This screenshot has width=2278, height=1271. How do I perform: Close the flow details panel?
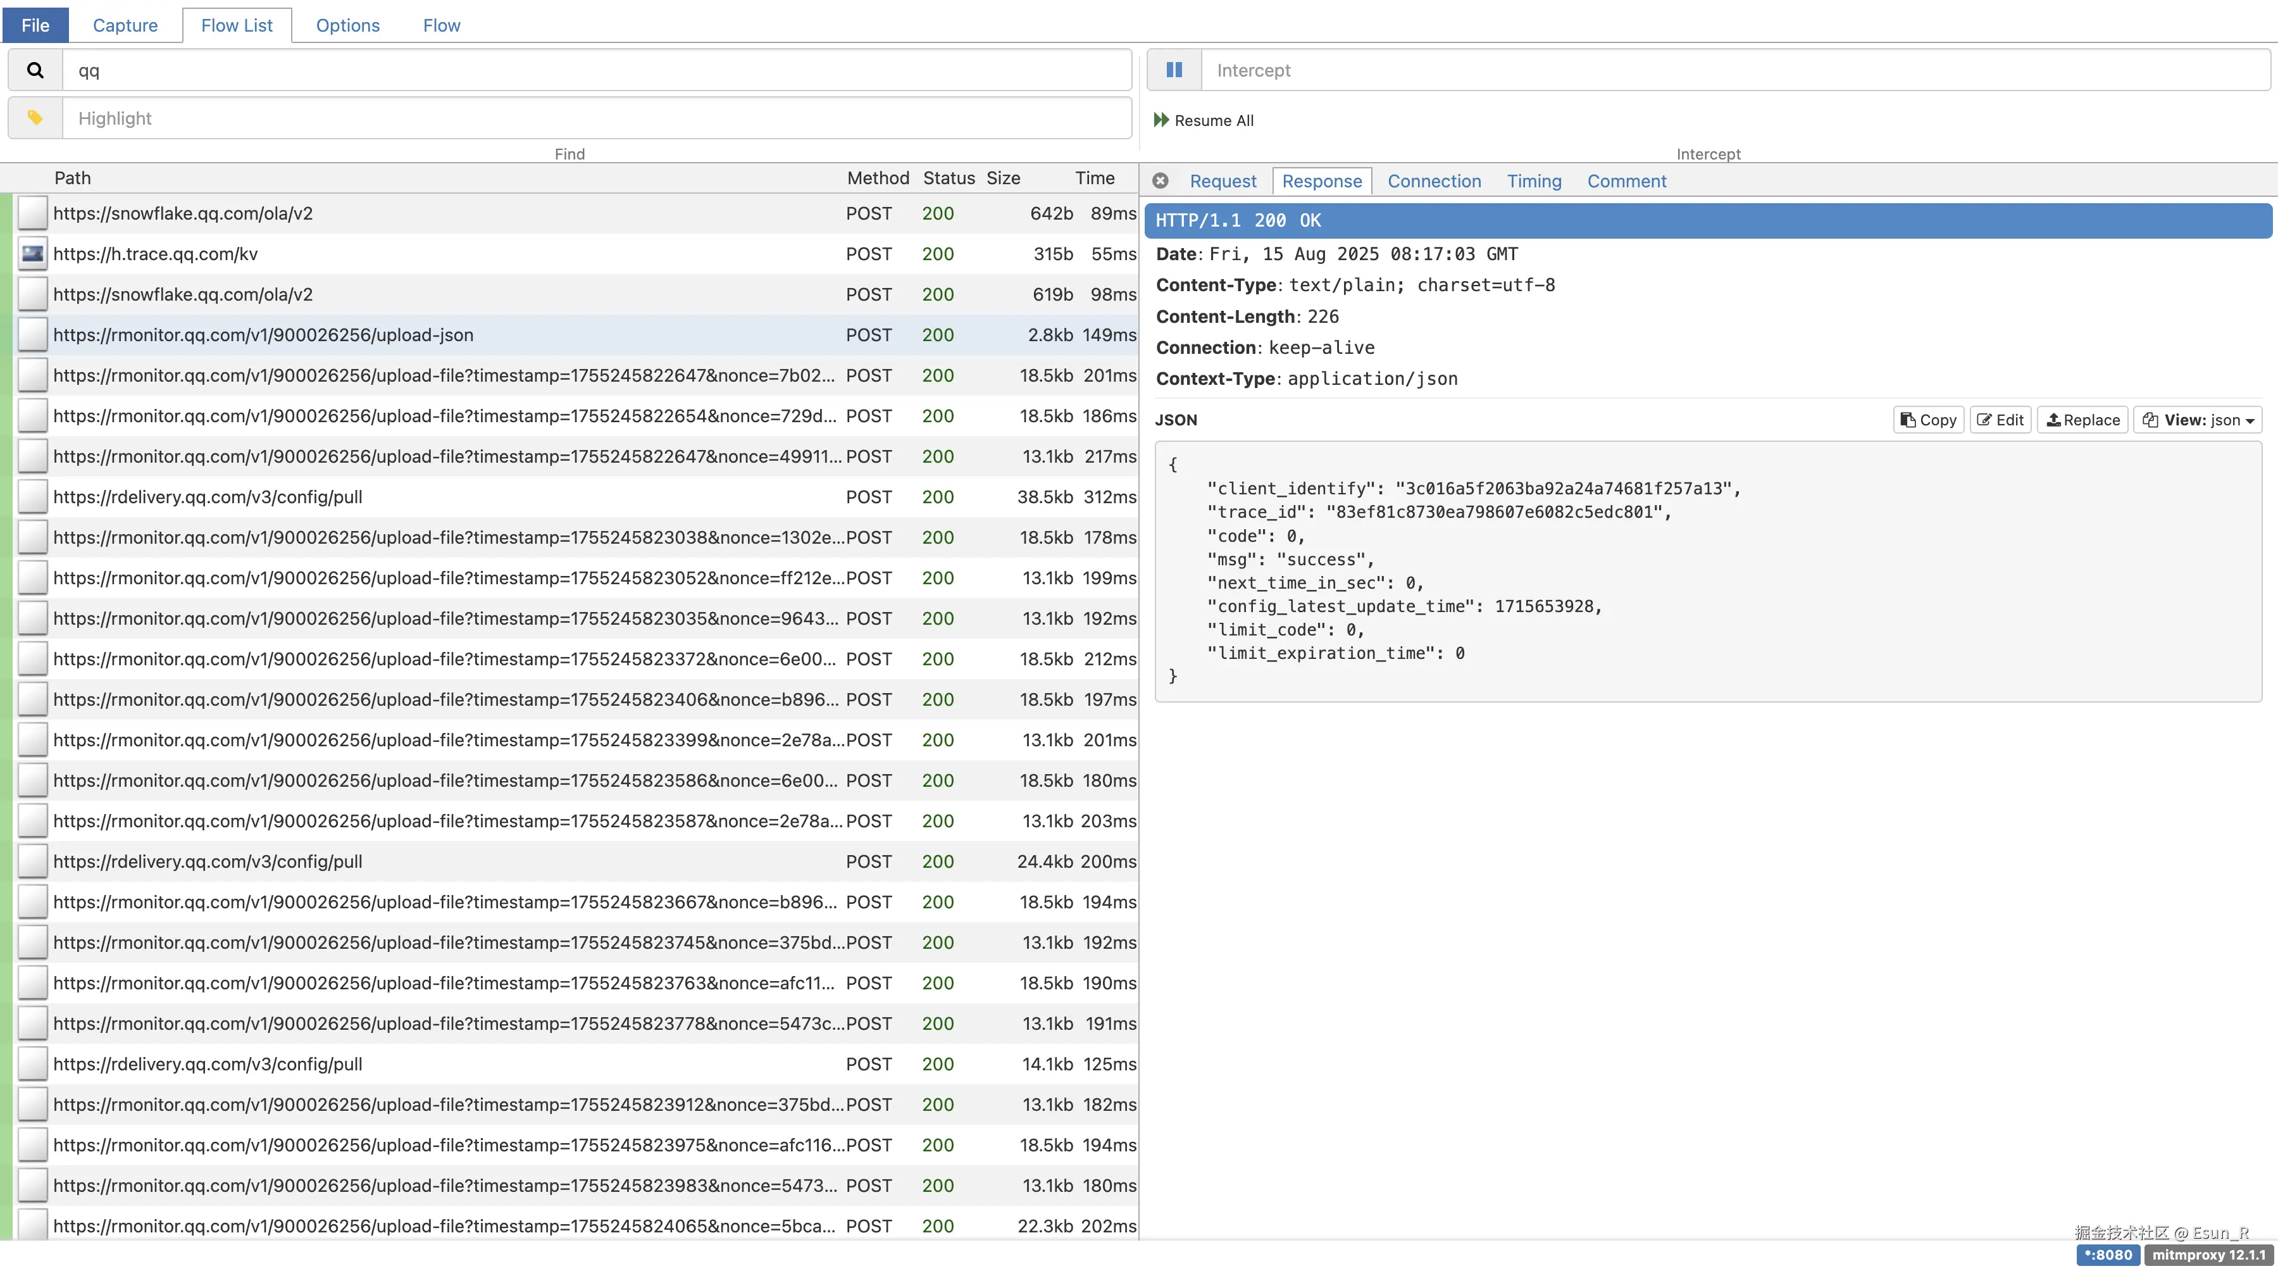[1161, 180]
